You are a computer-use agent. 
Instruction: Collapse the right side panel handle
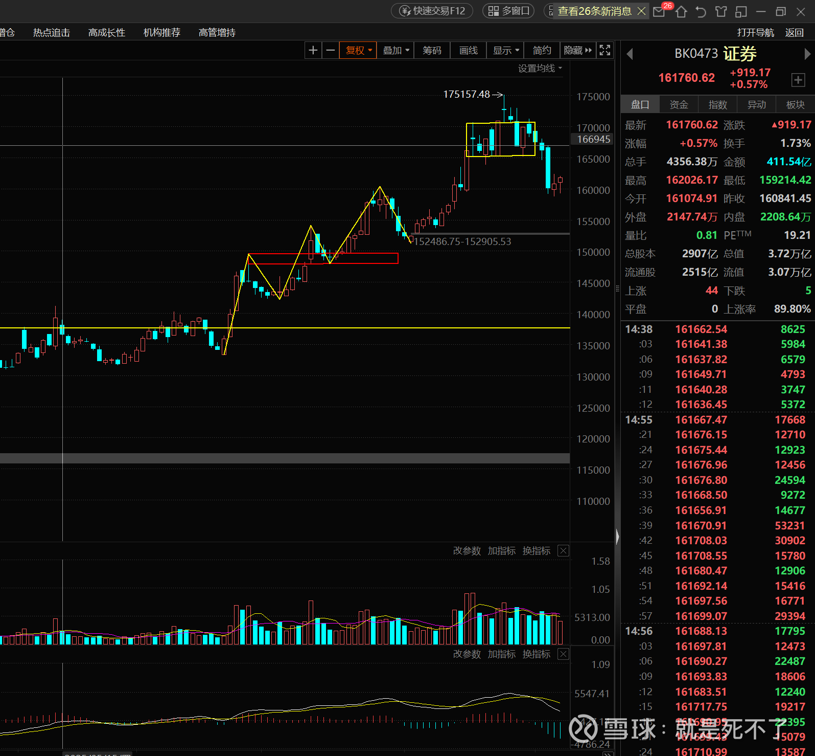(617, 537)
